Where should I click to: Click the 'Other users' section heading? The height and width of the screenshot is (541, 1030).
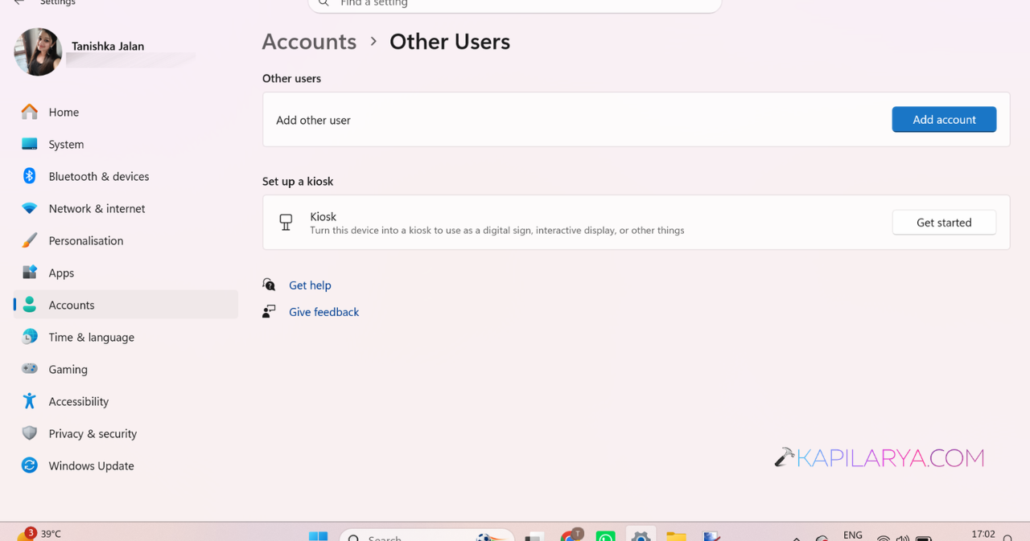click(291, 78)
